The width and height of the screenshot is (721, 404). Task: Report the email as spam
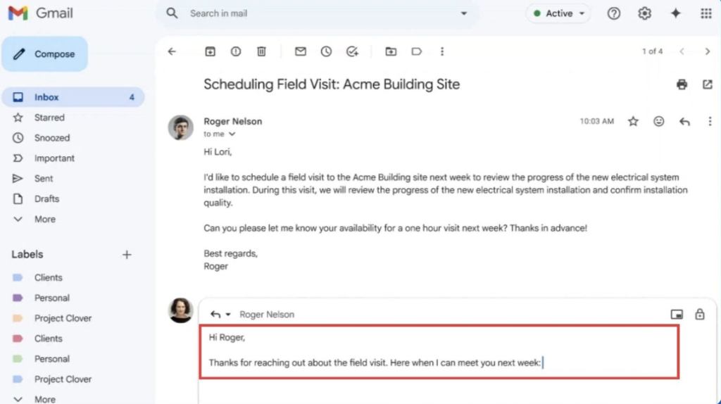coord(235,51)
